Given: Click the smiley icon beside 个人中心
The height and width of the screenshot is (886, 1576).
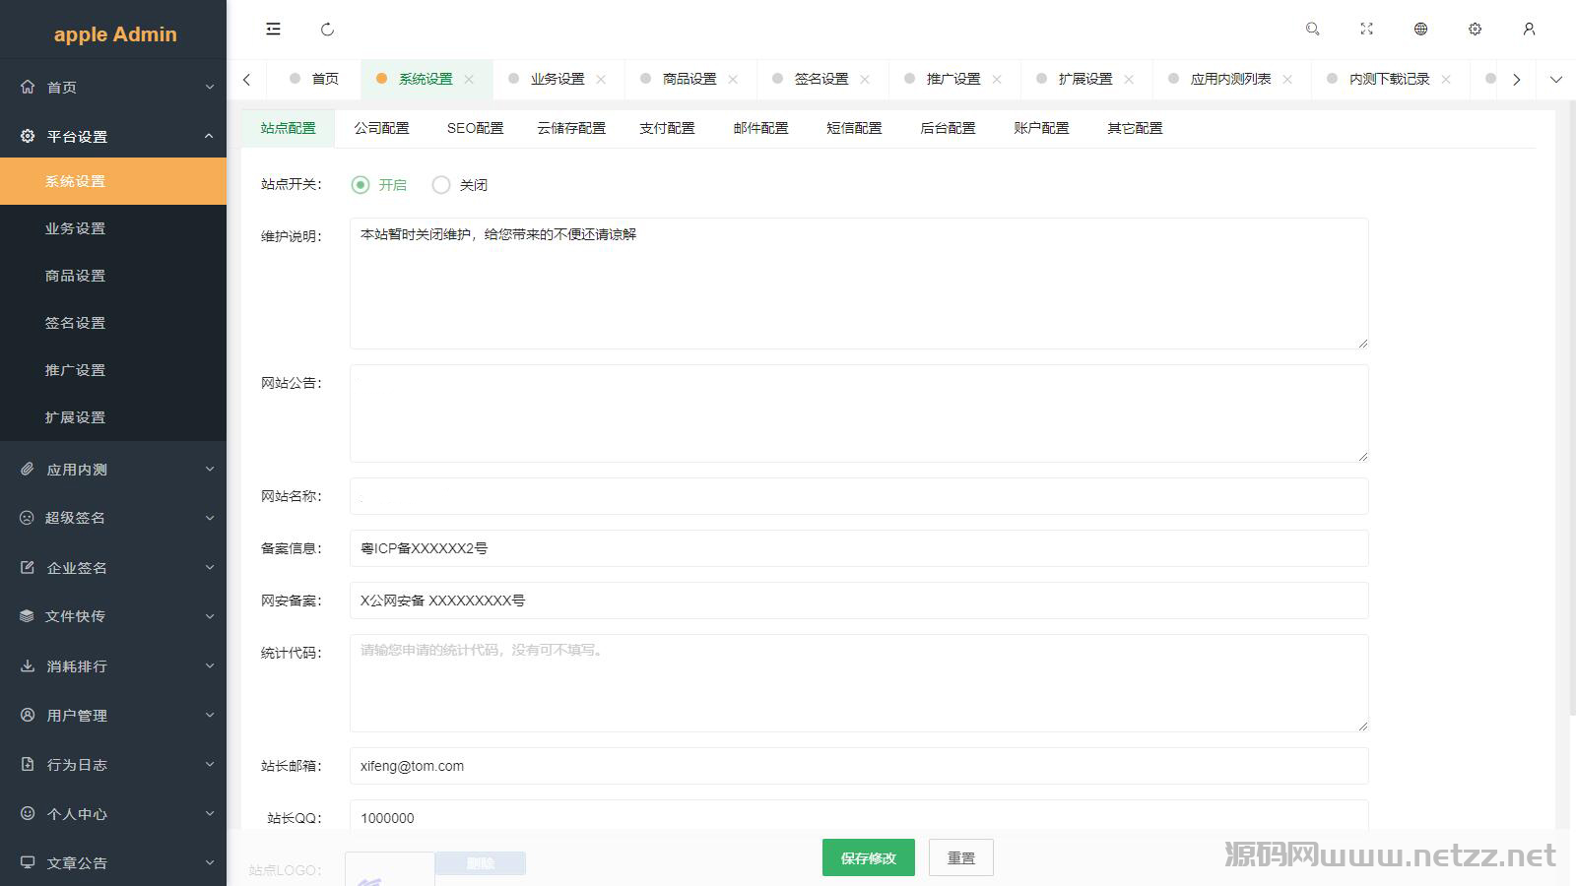Looking at the screenshot, I should pos(28,813).
